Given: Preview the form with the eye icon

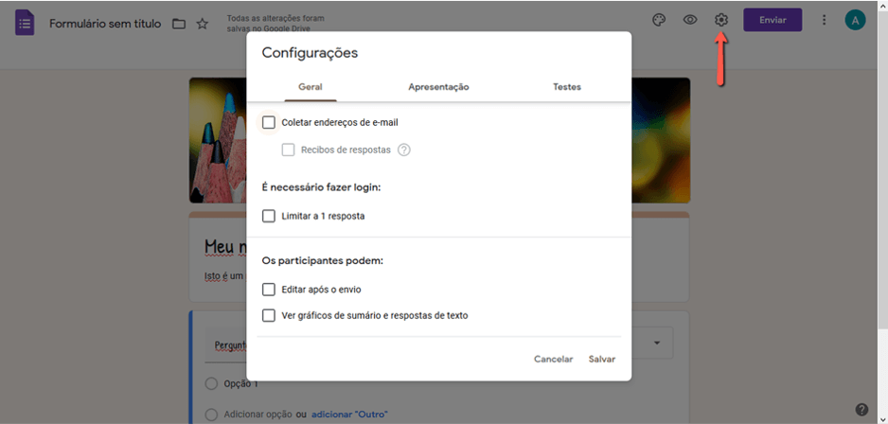Looking at the screenshot, I should [690, 20].
